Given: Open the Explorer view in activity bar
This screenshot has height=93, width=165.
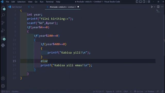Looking at the screenshot, I should [3, 8].
